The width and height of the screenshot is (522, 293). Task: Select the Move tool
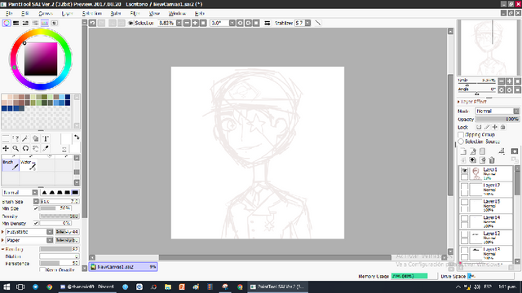click(6, 148)
